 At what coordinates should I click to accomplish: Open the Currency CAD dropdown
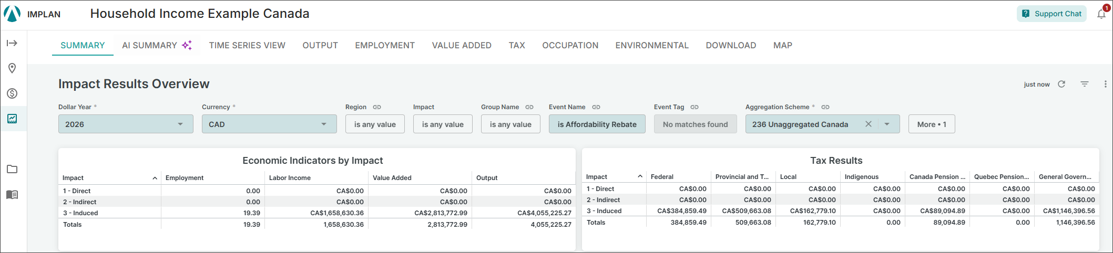pos(269,124)
